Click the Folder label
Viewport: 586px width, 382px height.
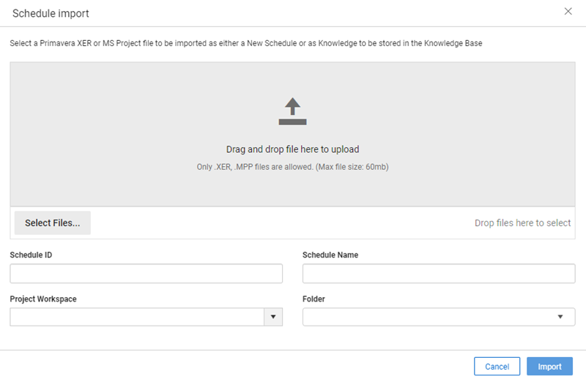pos(314,299)
